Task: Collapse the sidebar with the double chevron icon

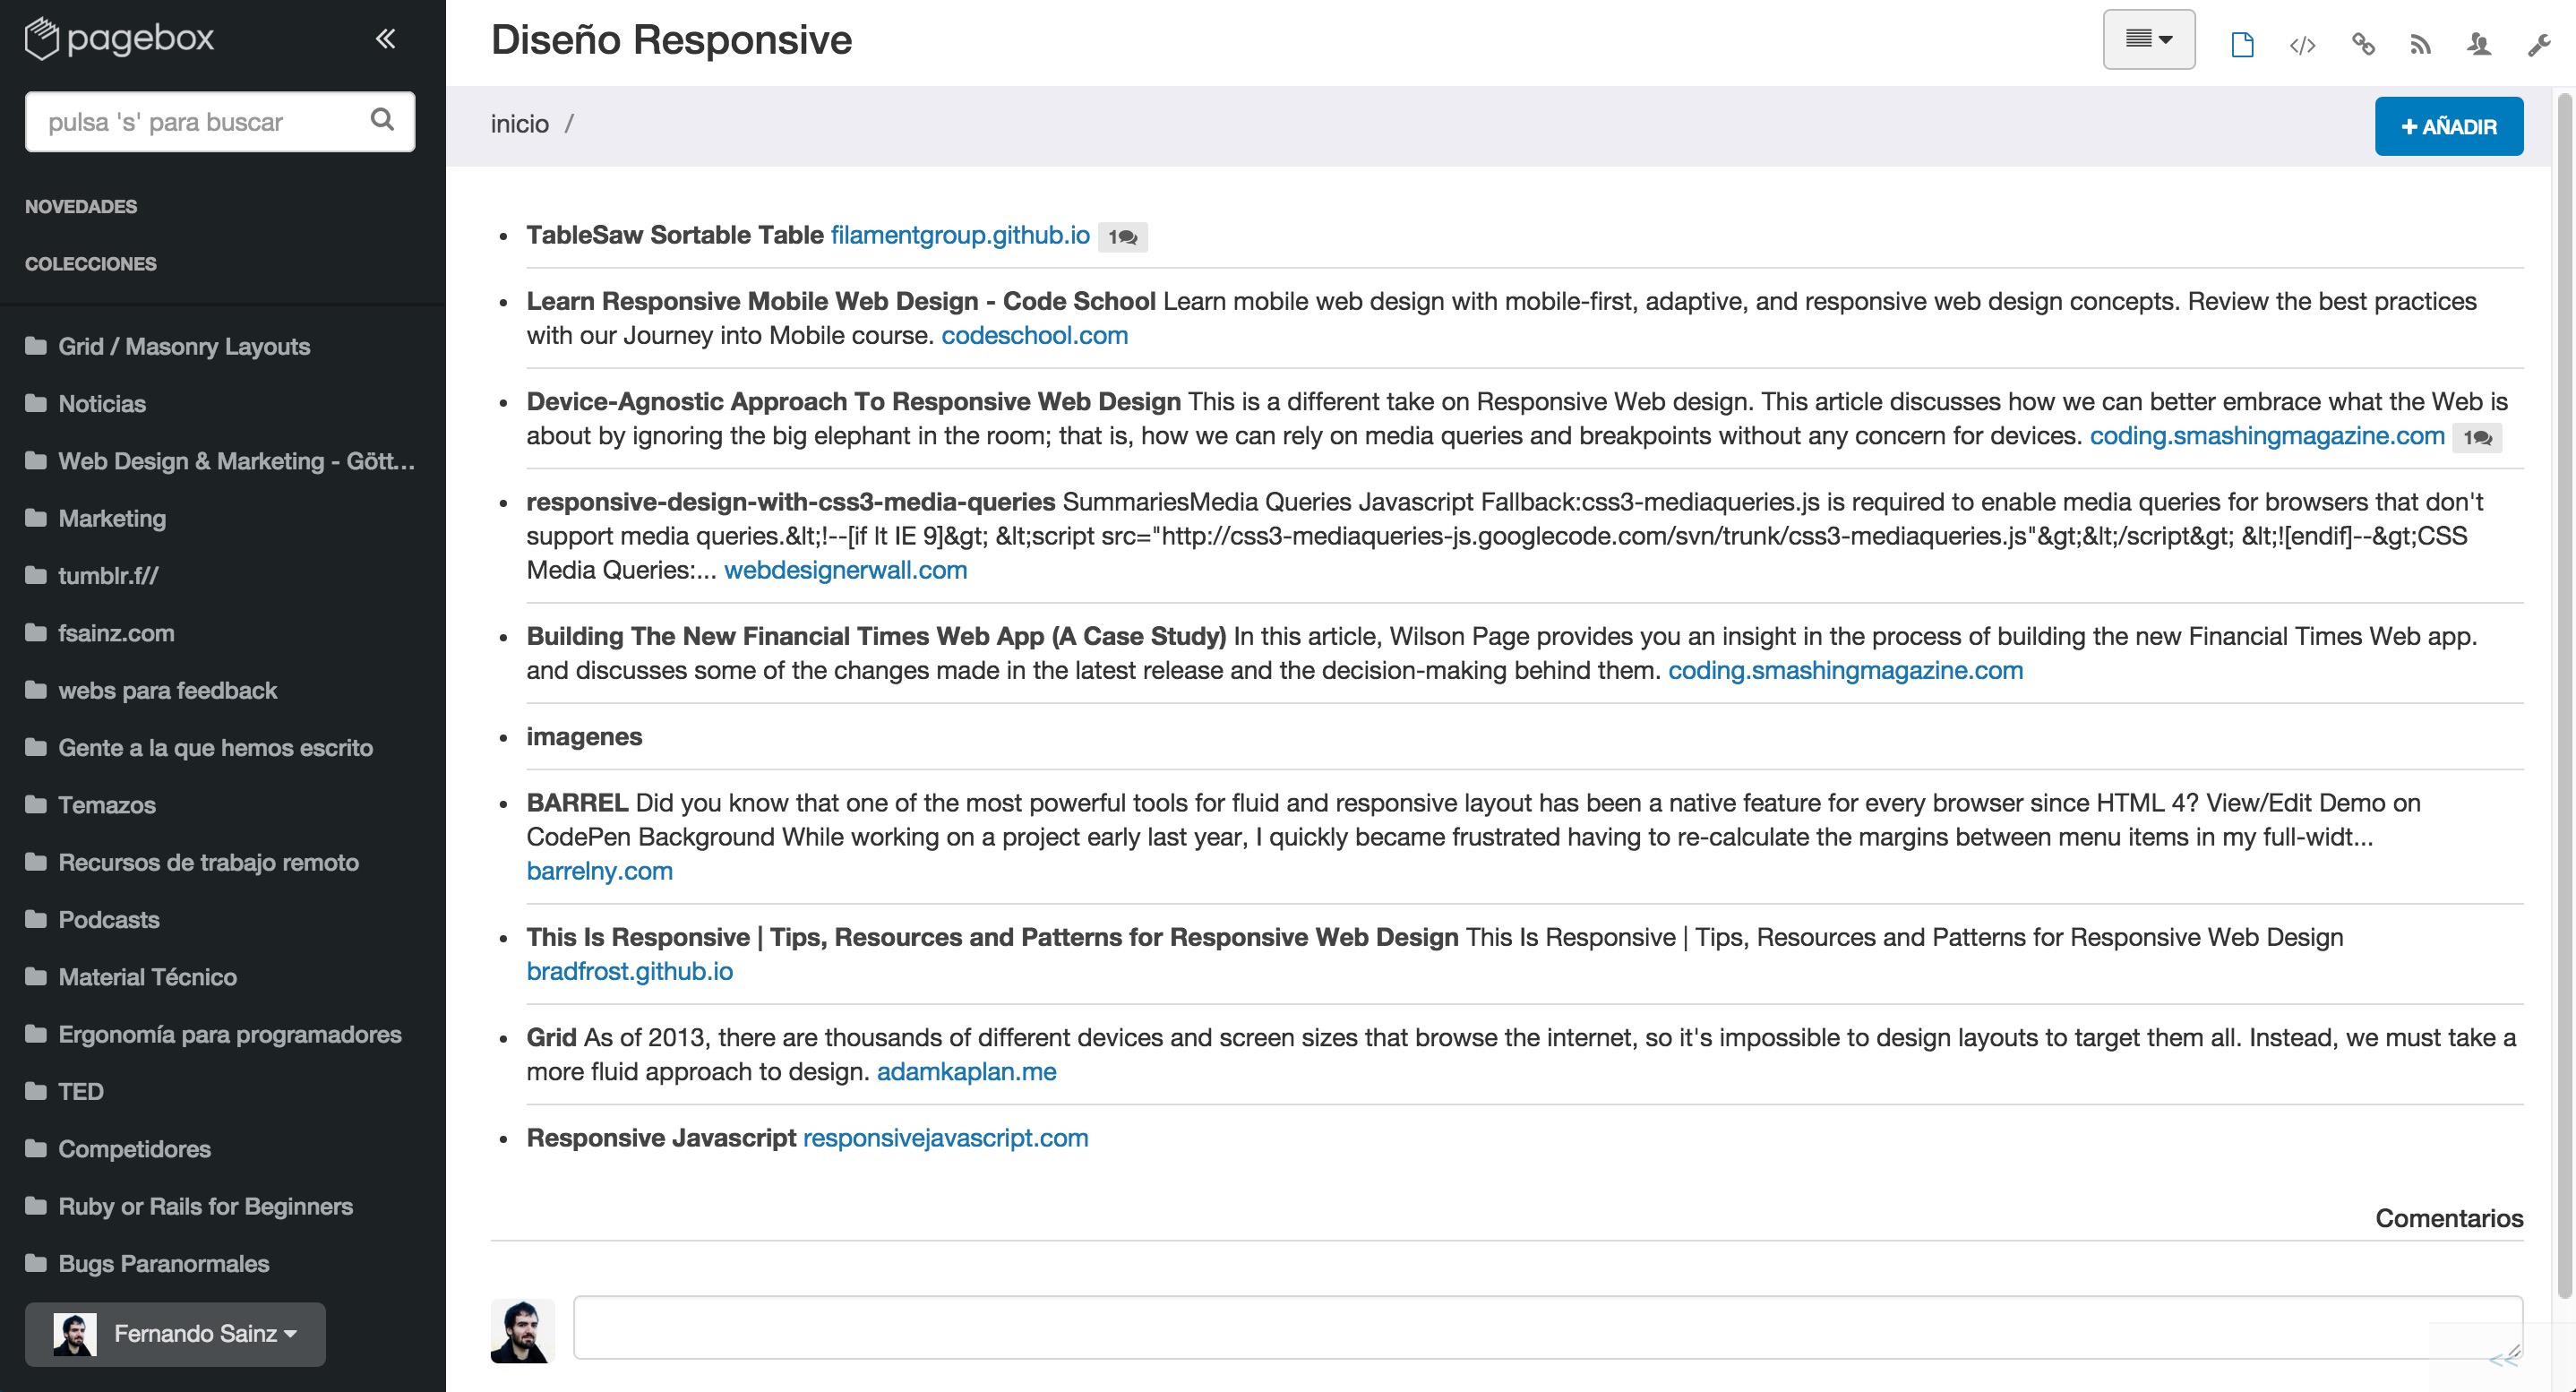Action: pos(385,39)
